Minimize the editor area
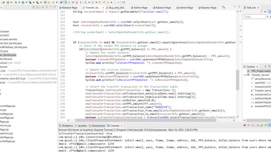 pos(235,7)
